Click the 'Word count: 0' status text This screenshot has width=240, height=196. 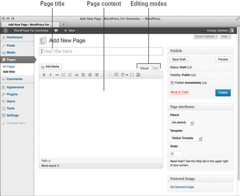click(x=50, y=166)
